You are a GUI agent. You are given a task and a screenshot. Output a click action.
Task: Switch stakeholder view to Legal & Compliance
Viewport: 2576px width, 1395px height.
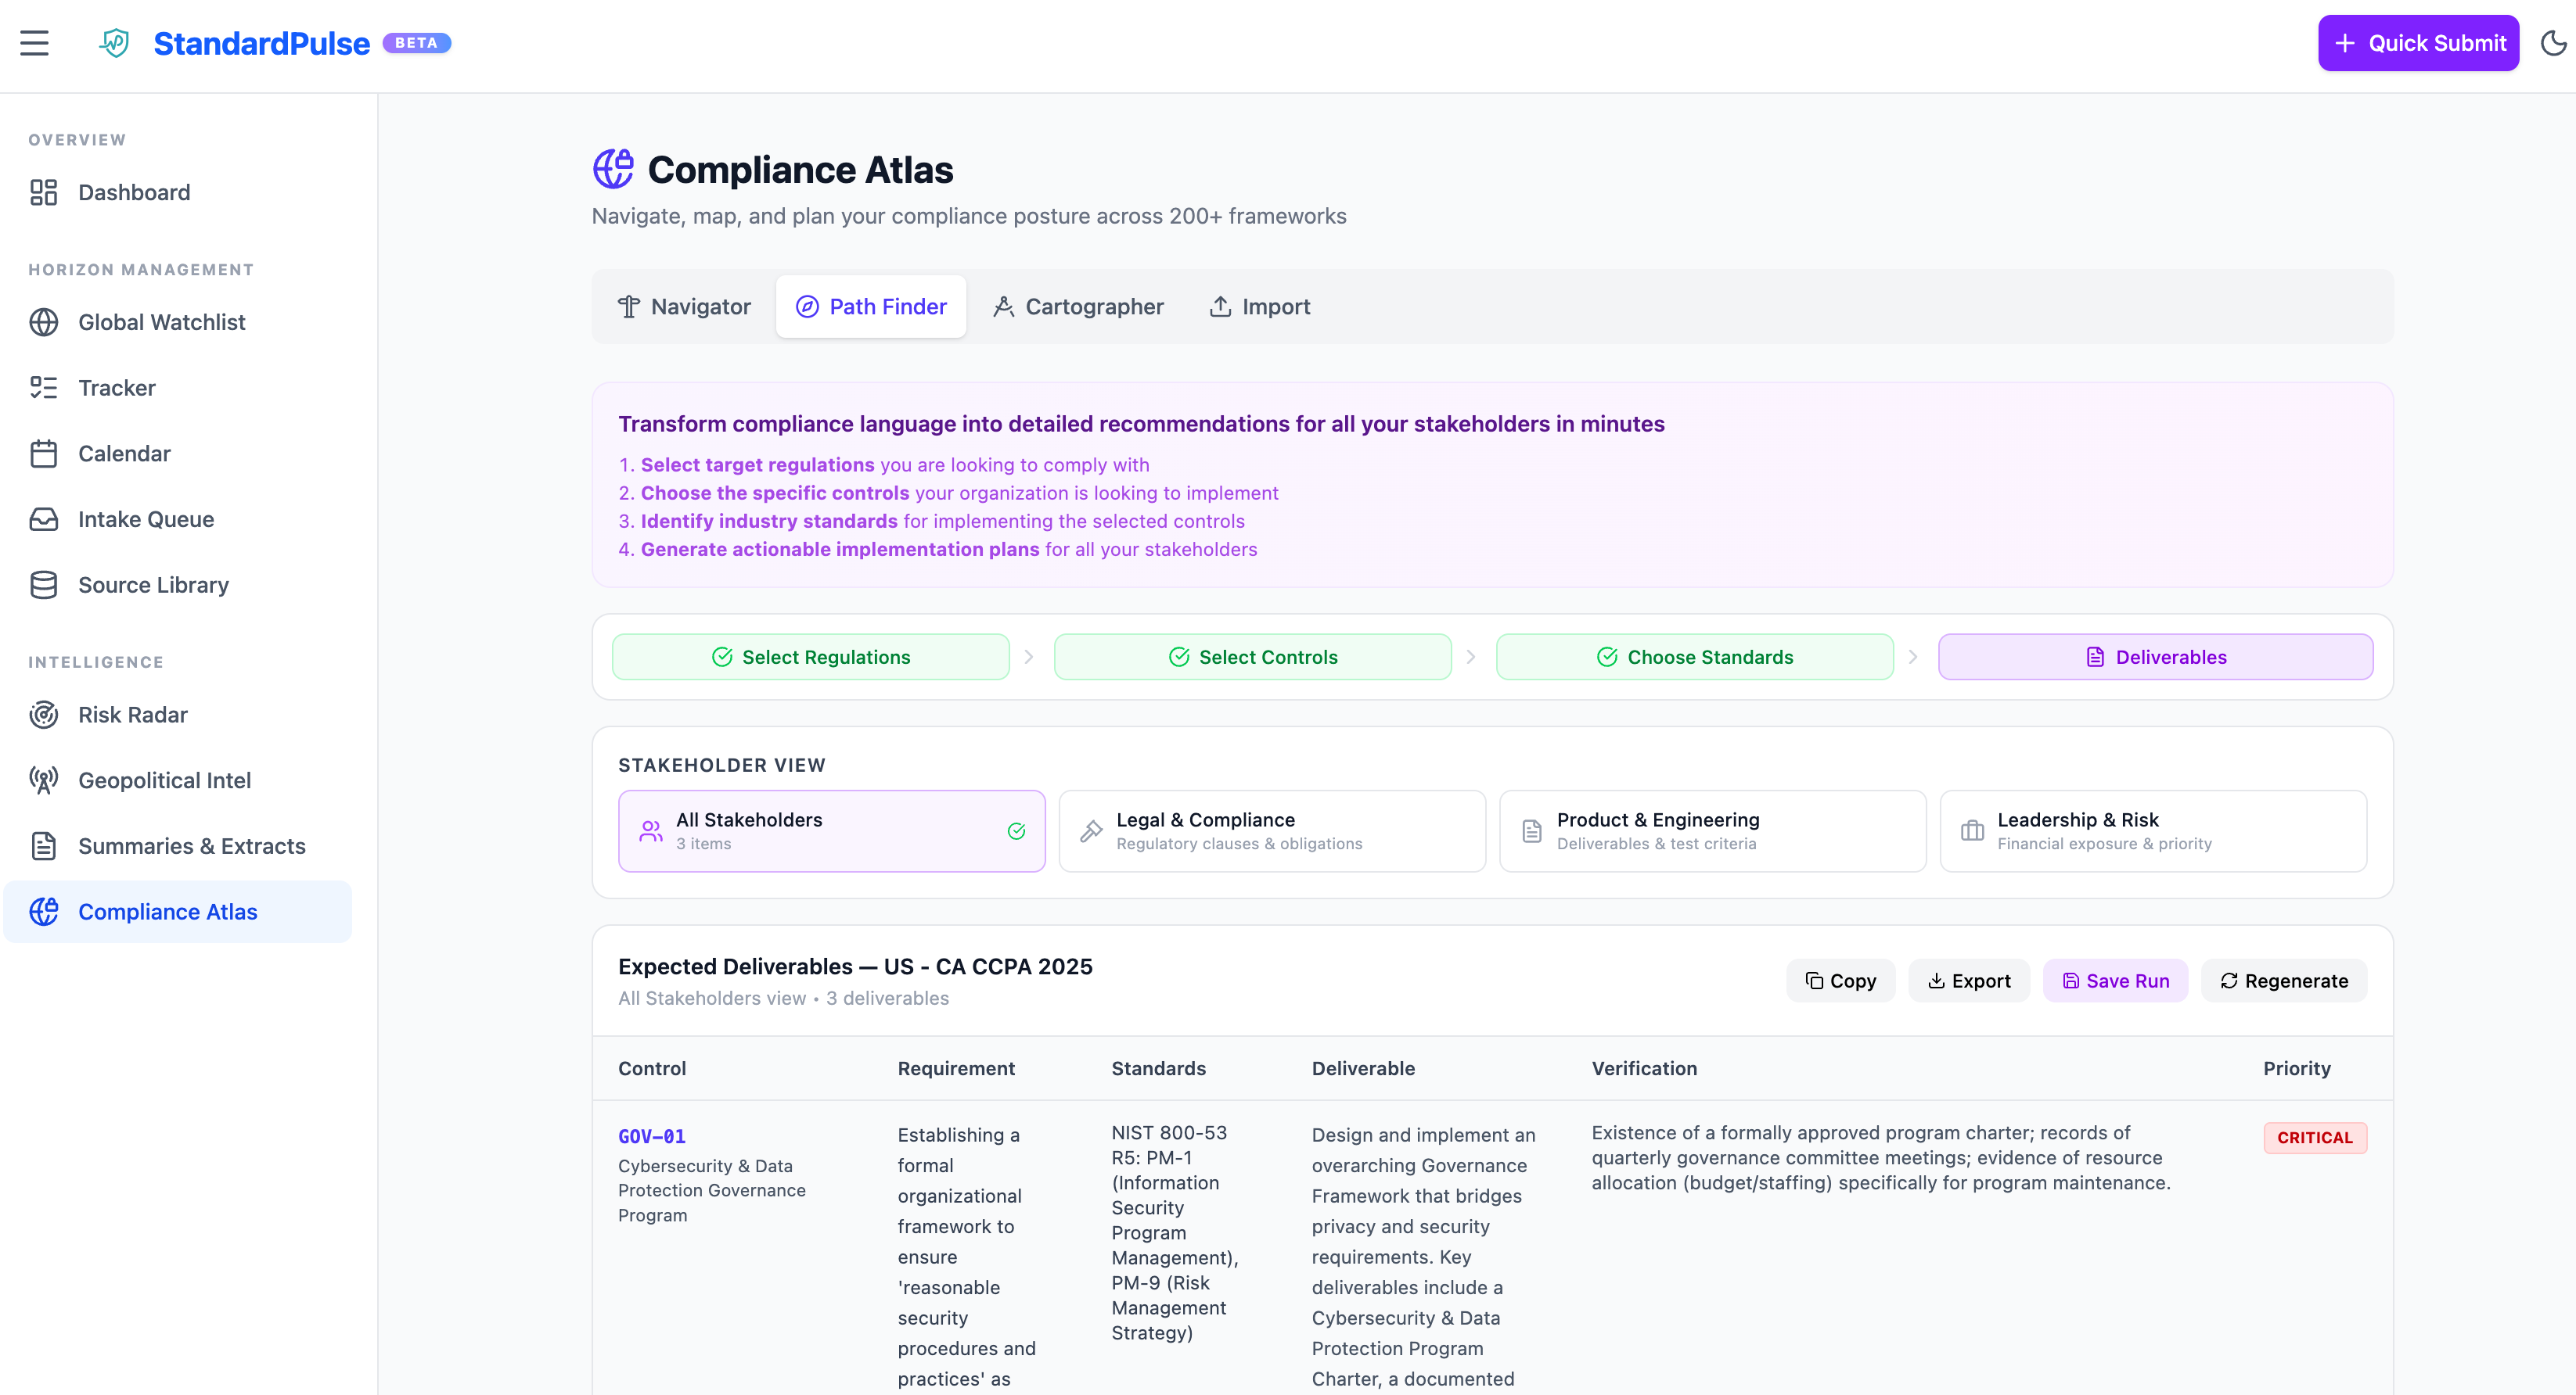point(1271,830)
